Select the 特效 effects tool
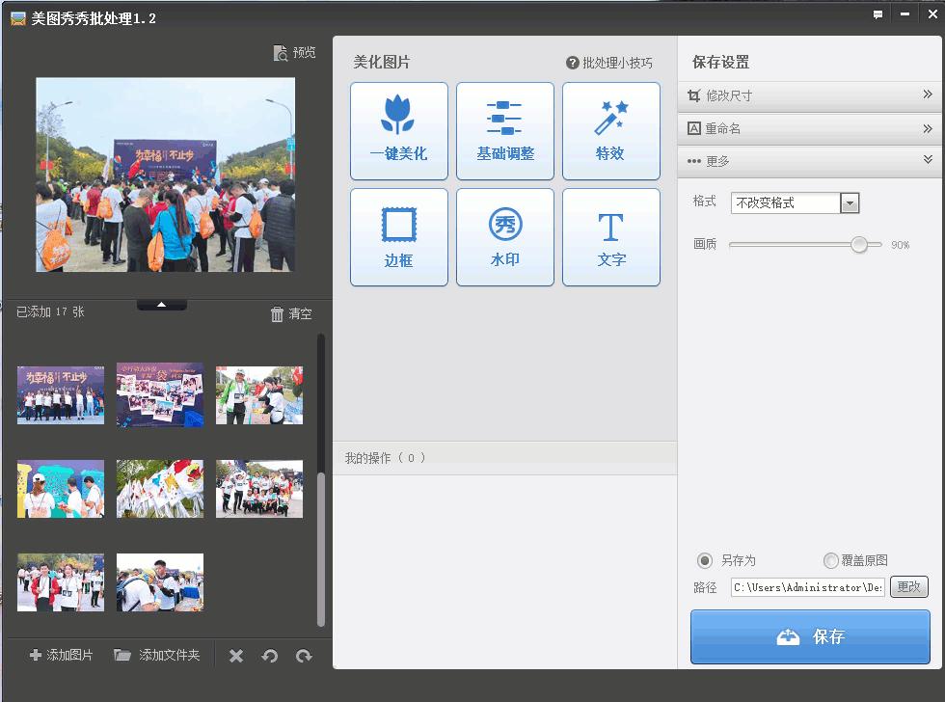The width and height of the screenshot is (945, 702). pos(610,131)
